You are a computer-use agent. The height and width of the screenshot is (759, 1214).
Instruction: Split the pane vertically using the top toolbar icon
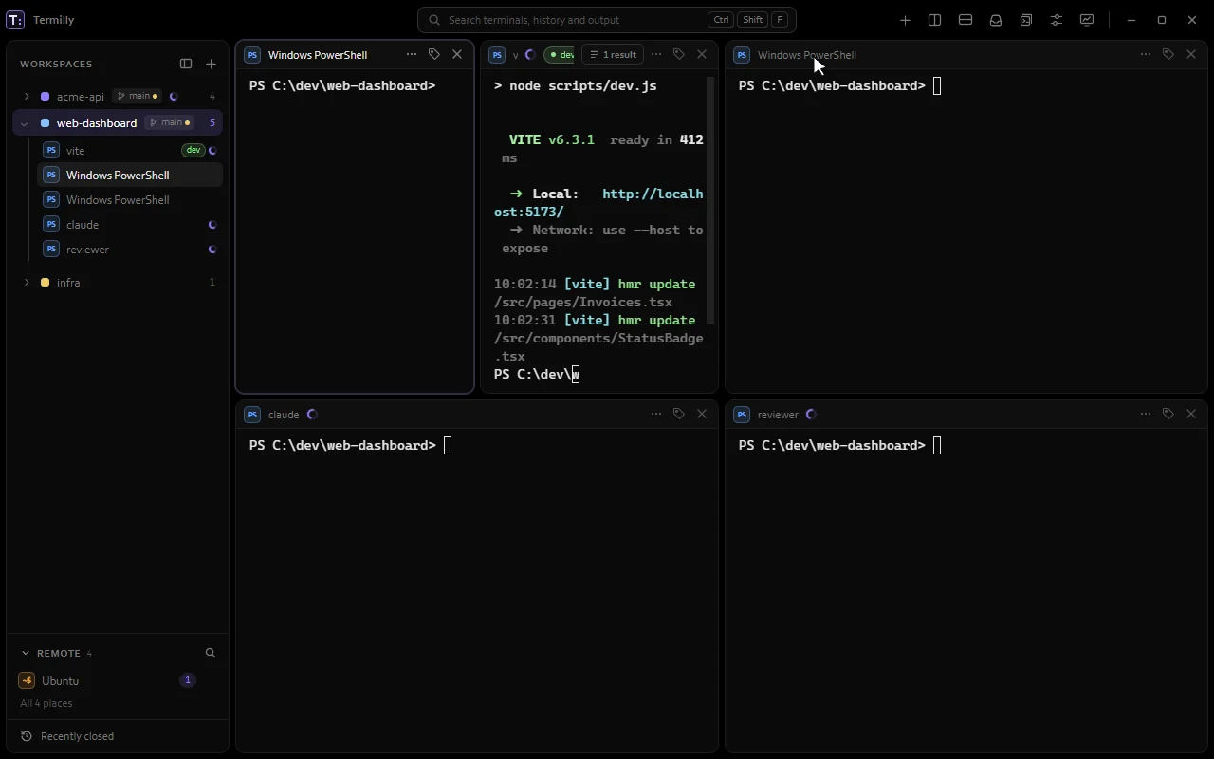(x=934, y=20)
